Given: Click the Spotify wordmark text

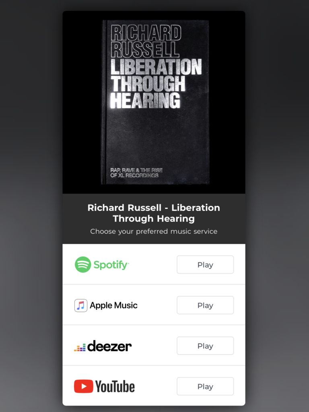Looking at the screenshot, I should point(111,265).
